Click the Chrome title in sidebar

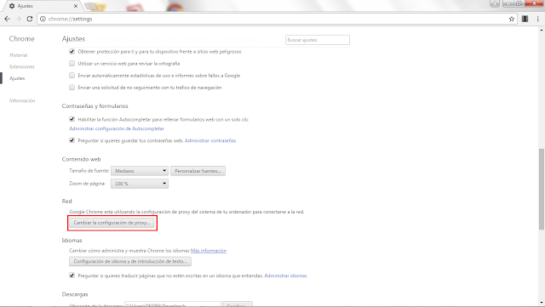(x=21, y=38)
